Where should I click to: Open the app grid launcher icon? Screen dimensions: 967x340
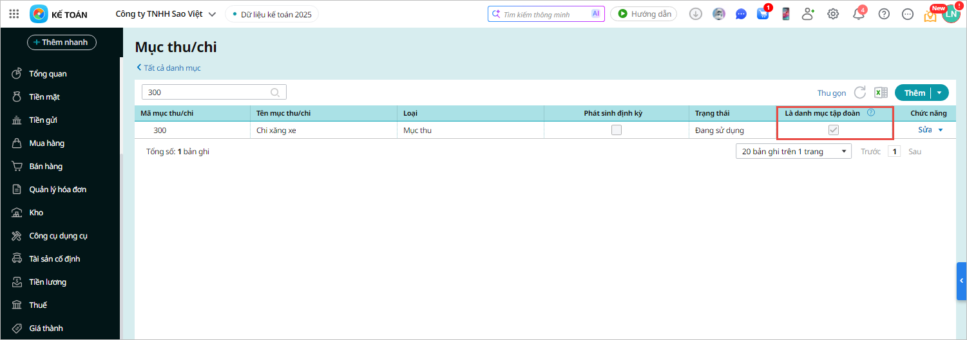click(14, 14)
